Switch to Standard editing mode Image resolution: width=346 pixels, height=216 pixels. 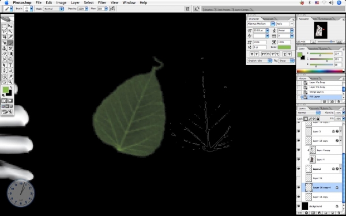pyautogui.click(x=4, y=101)
